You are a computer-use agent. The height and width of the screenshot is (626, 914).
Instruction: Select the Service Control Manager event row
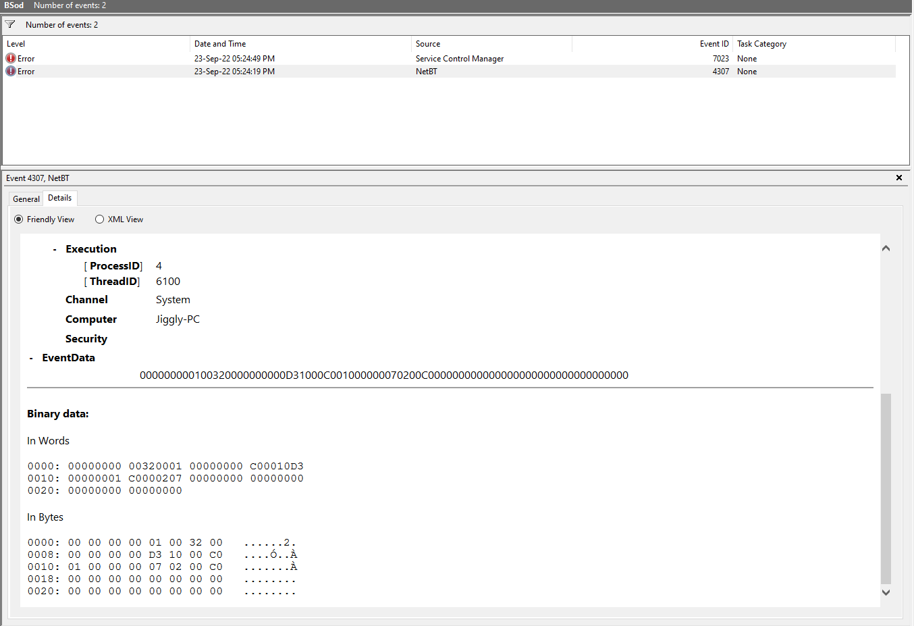[450, 59]
